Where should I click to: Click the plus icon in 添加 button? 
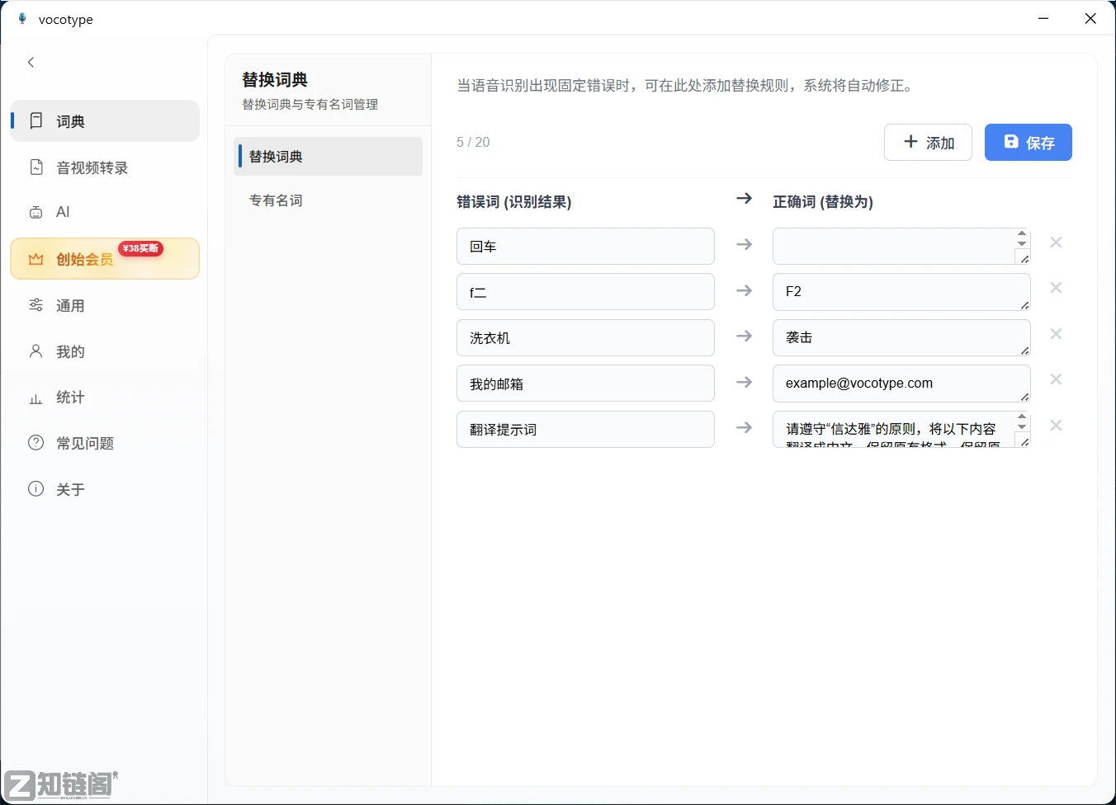pyautogui.click(x=911, y=142)
